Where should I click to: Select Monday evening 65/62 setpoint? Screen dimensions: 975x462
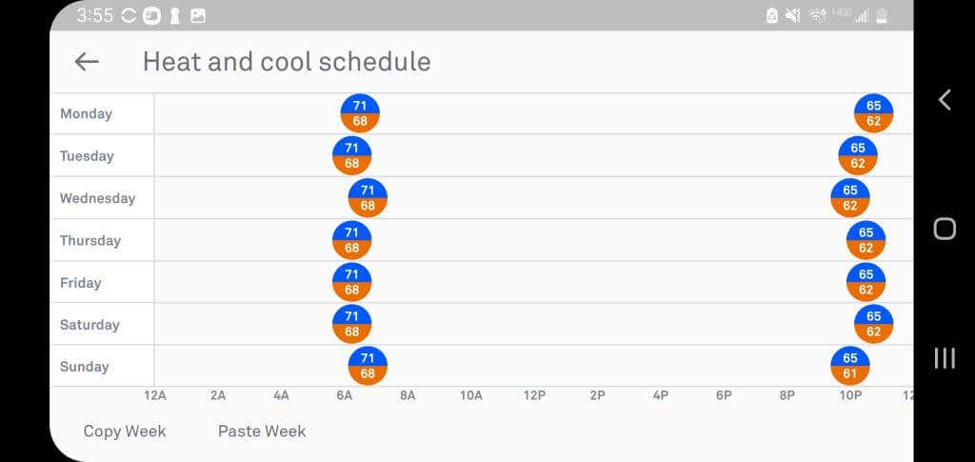tap(874, 113)
